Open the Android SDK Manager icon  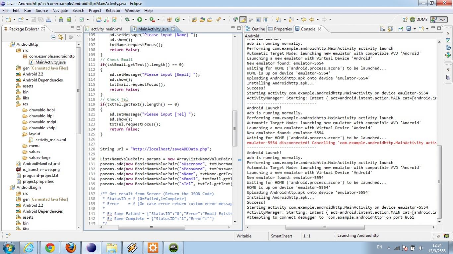click(x=61, y=20)
